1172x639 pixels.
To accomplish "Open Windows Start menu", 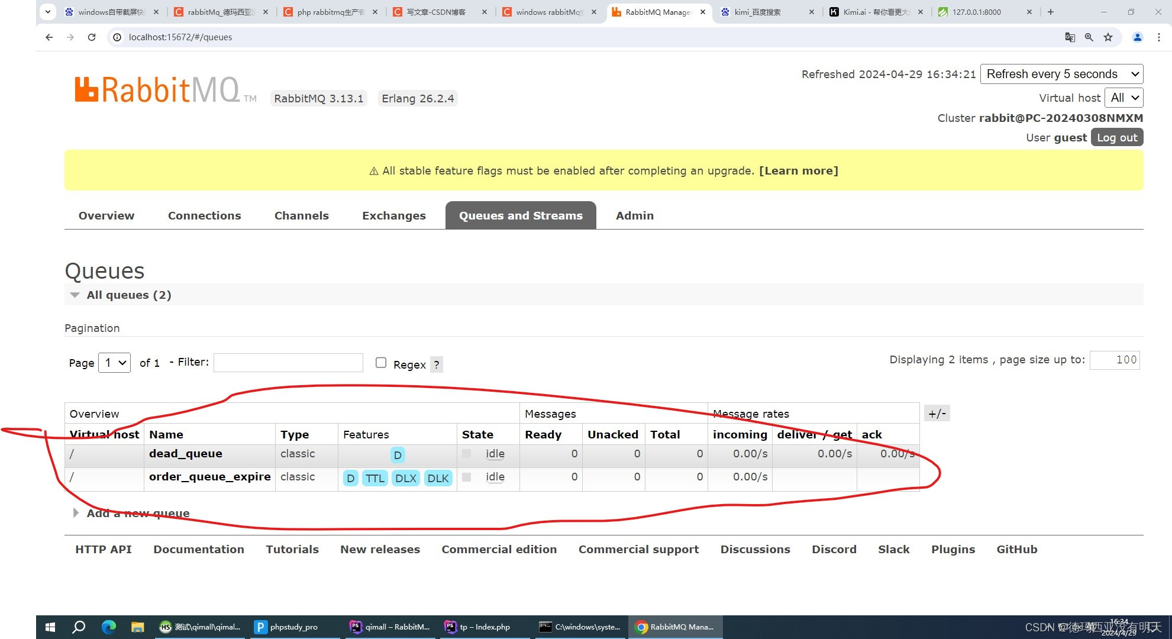I will pos(50,627).
